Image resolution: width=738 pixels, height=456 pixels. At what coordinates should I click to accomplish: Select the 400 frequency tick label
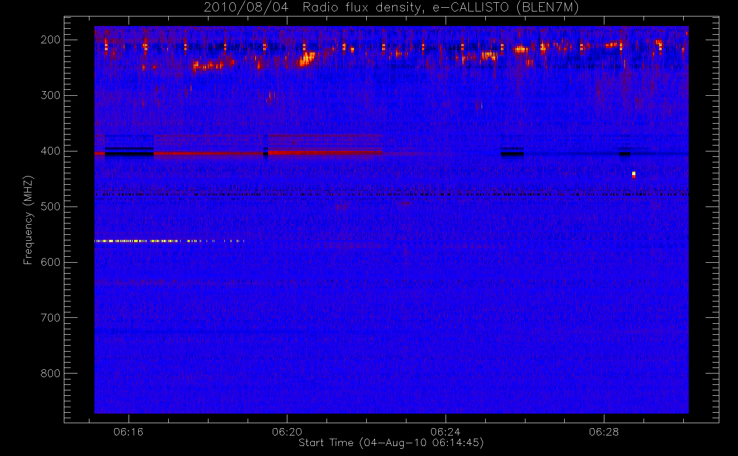[51, 151]
